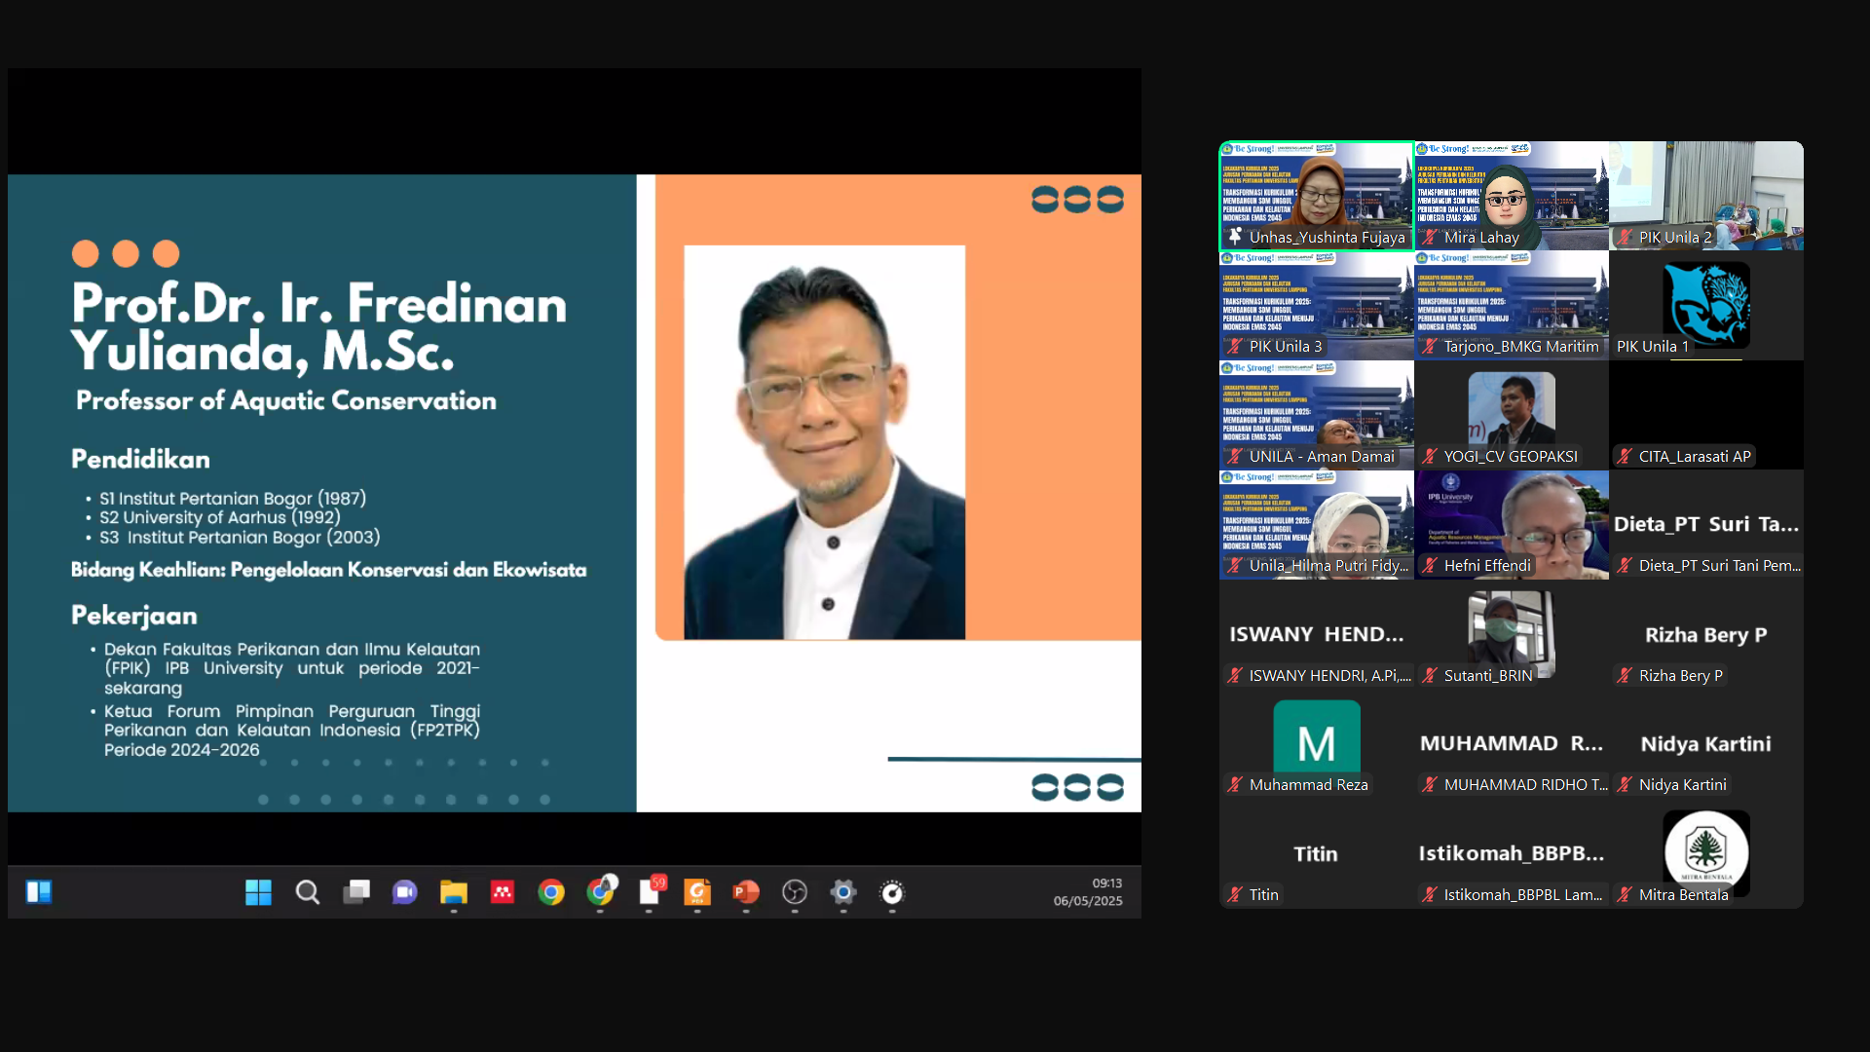Viewport: 1870px width, 1052px height.
Task: Open OBS Studio taskbar icon
Action: pos(795,892)
